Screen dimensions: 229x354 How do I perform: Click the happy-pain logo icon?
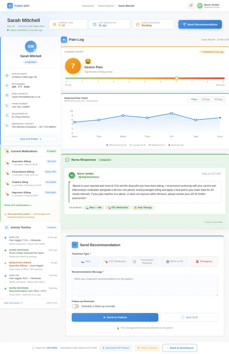click(10, 6)
